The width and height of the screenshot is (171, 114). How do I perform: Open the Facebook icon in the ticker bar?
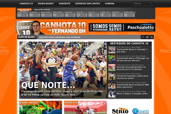pyautogui.click(x=143, y=37)
